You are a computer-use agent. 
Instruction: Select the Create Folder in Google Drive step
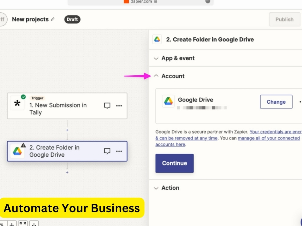(67, 151)
